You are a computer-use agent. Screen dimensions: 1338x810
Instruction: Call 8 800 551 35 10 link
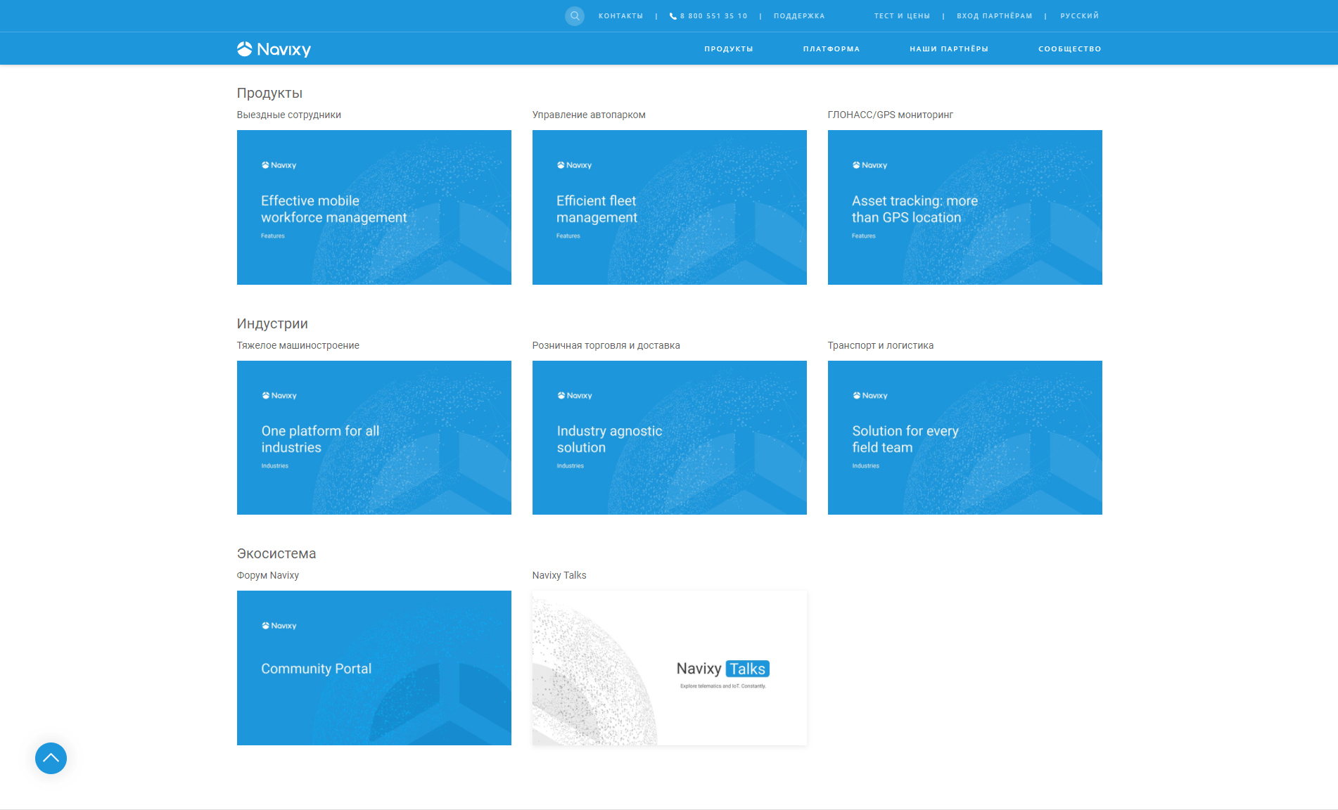point(713,15)
